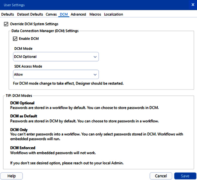Open the Defaults tab
Viewport: 197px width, 180px height.
click(x=8, y=14)
